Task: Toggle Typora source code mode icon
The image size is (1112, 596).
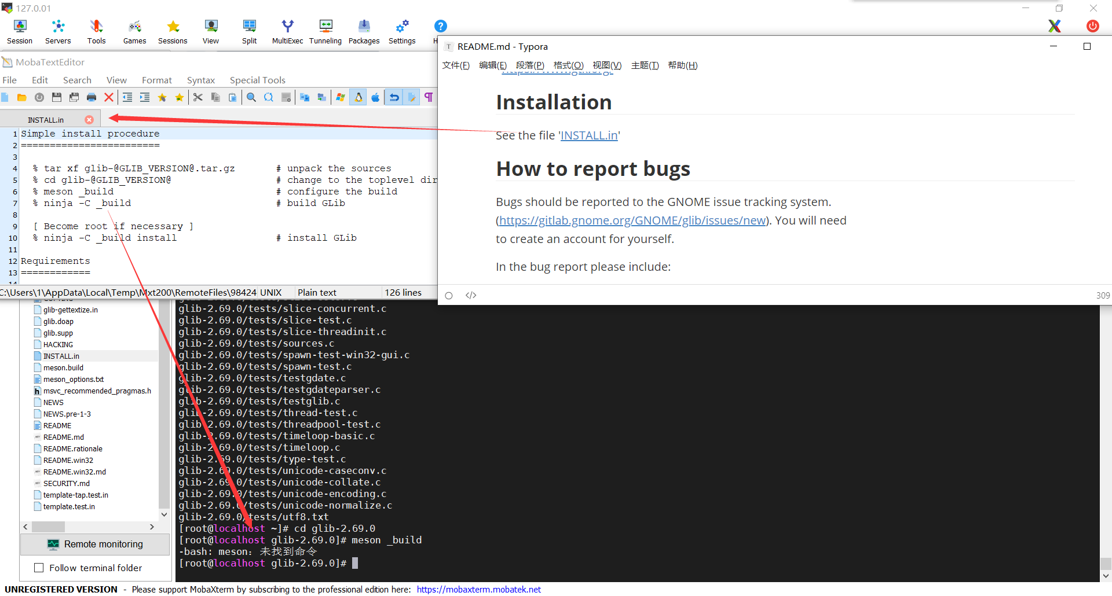Action: [x=471, y=295]
